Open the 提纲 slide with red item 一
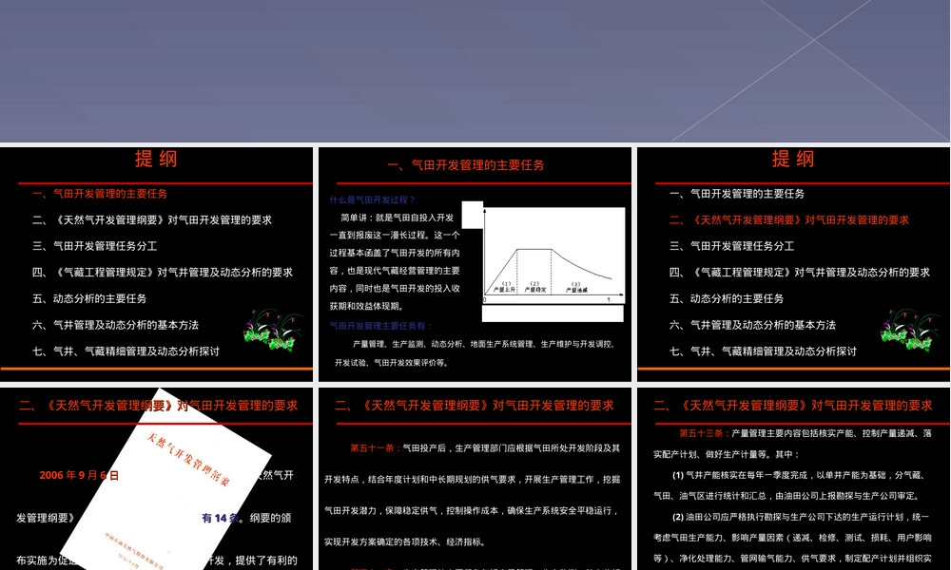 pyautogui.click(x=157, y=264)
